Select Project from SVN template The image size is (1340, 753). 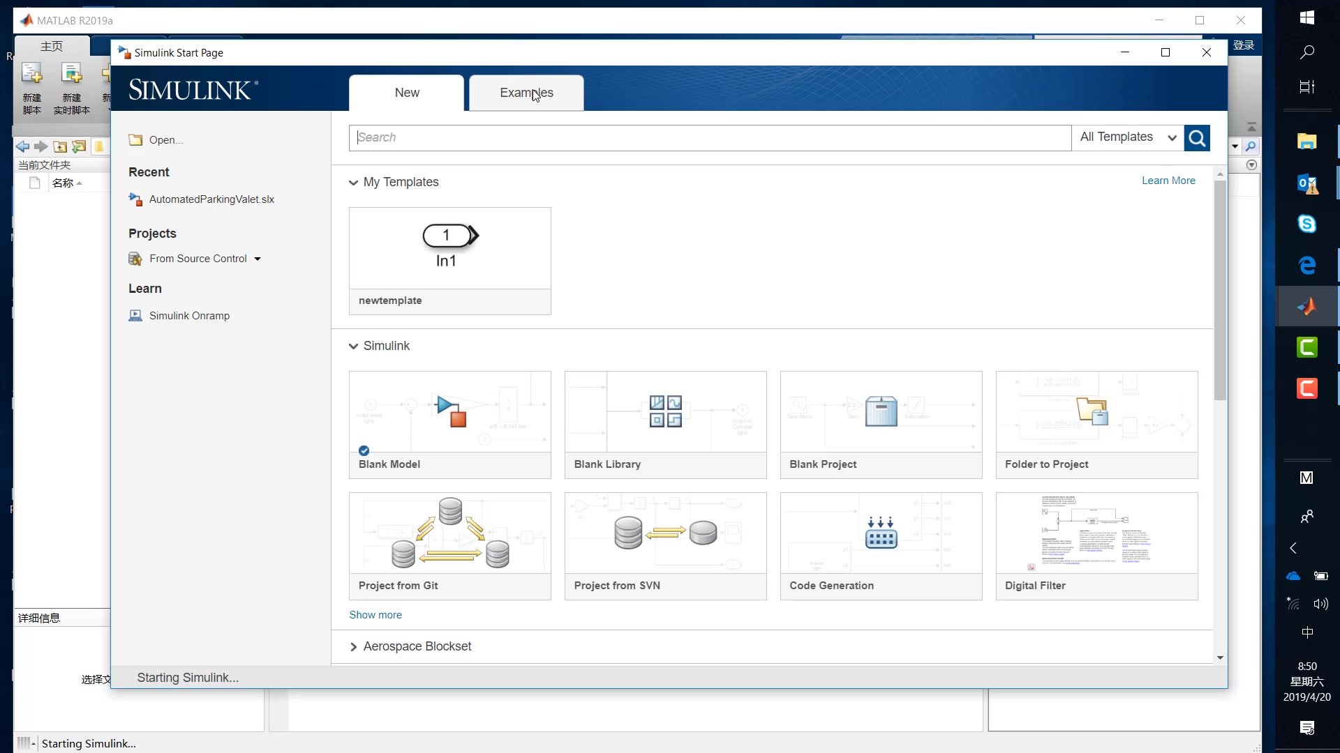[665, 546]
